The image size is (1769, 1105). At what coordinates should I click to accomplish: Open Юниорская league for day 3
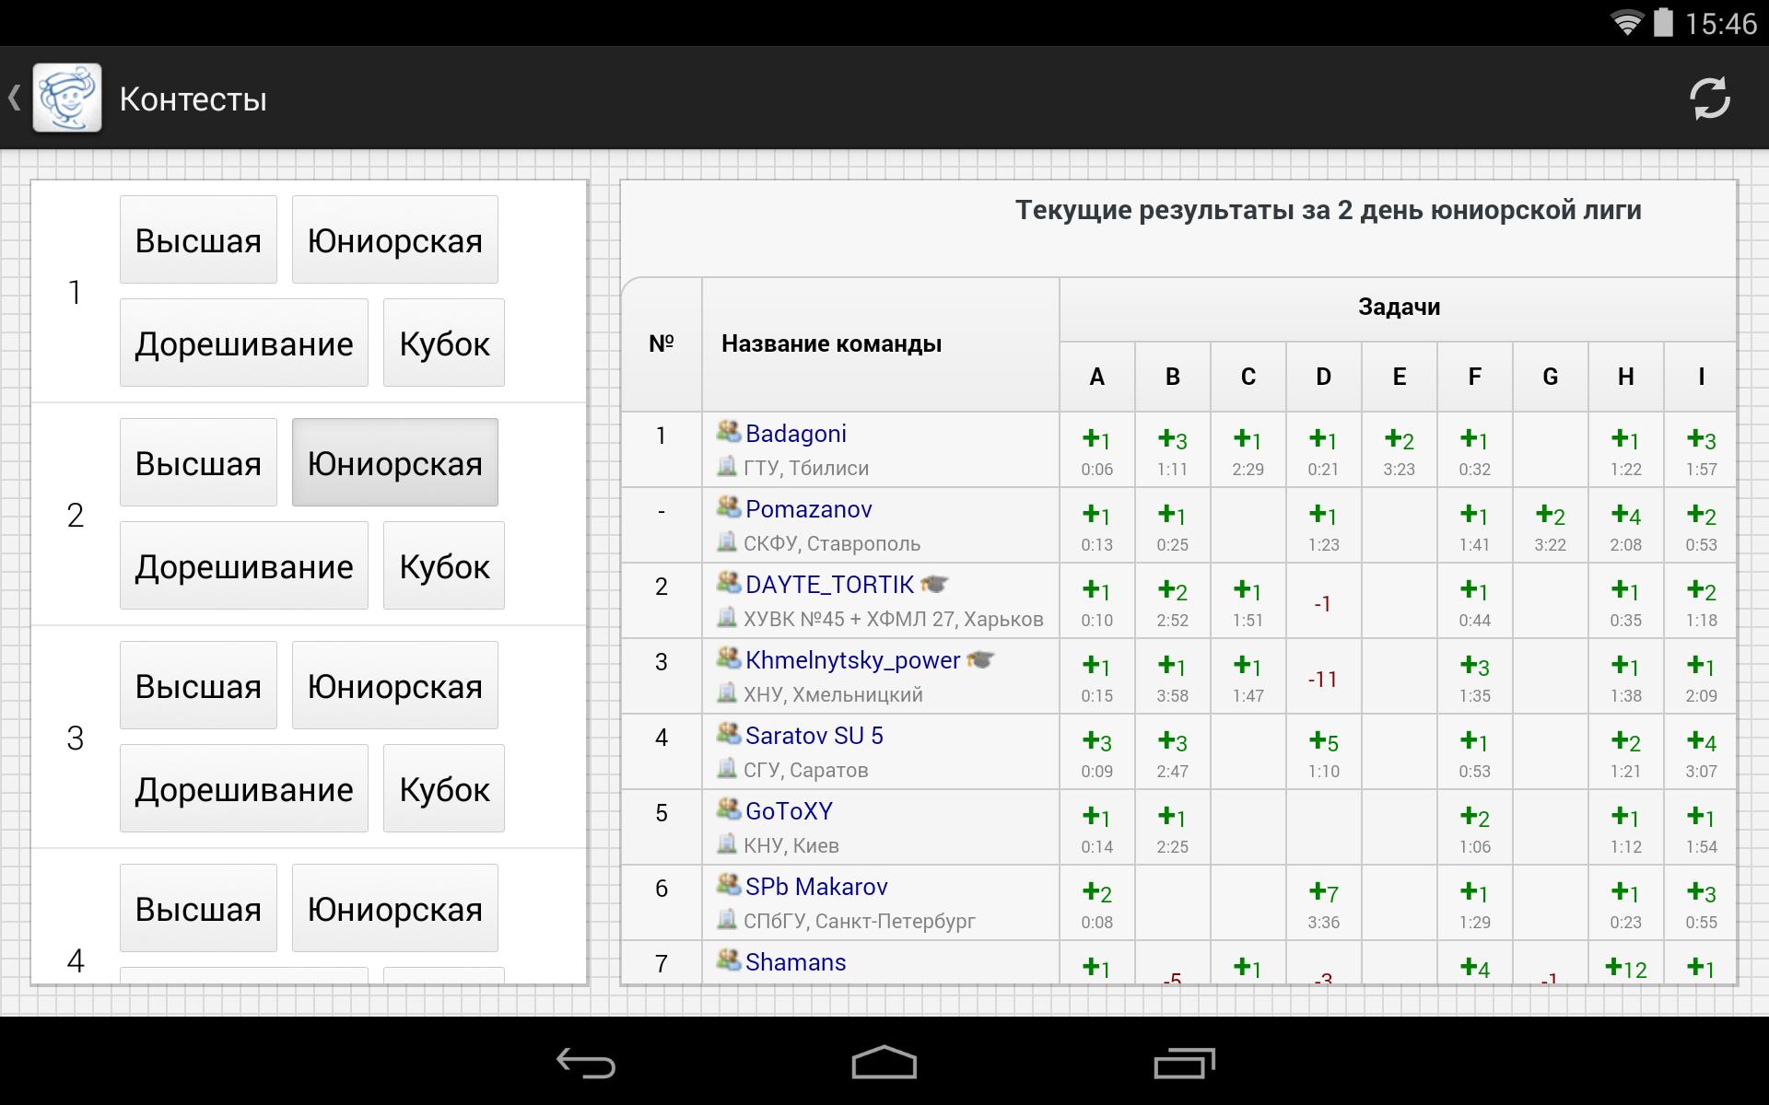(395, 685)
